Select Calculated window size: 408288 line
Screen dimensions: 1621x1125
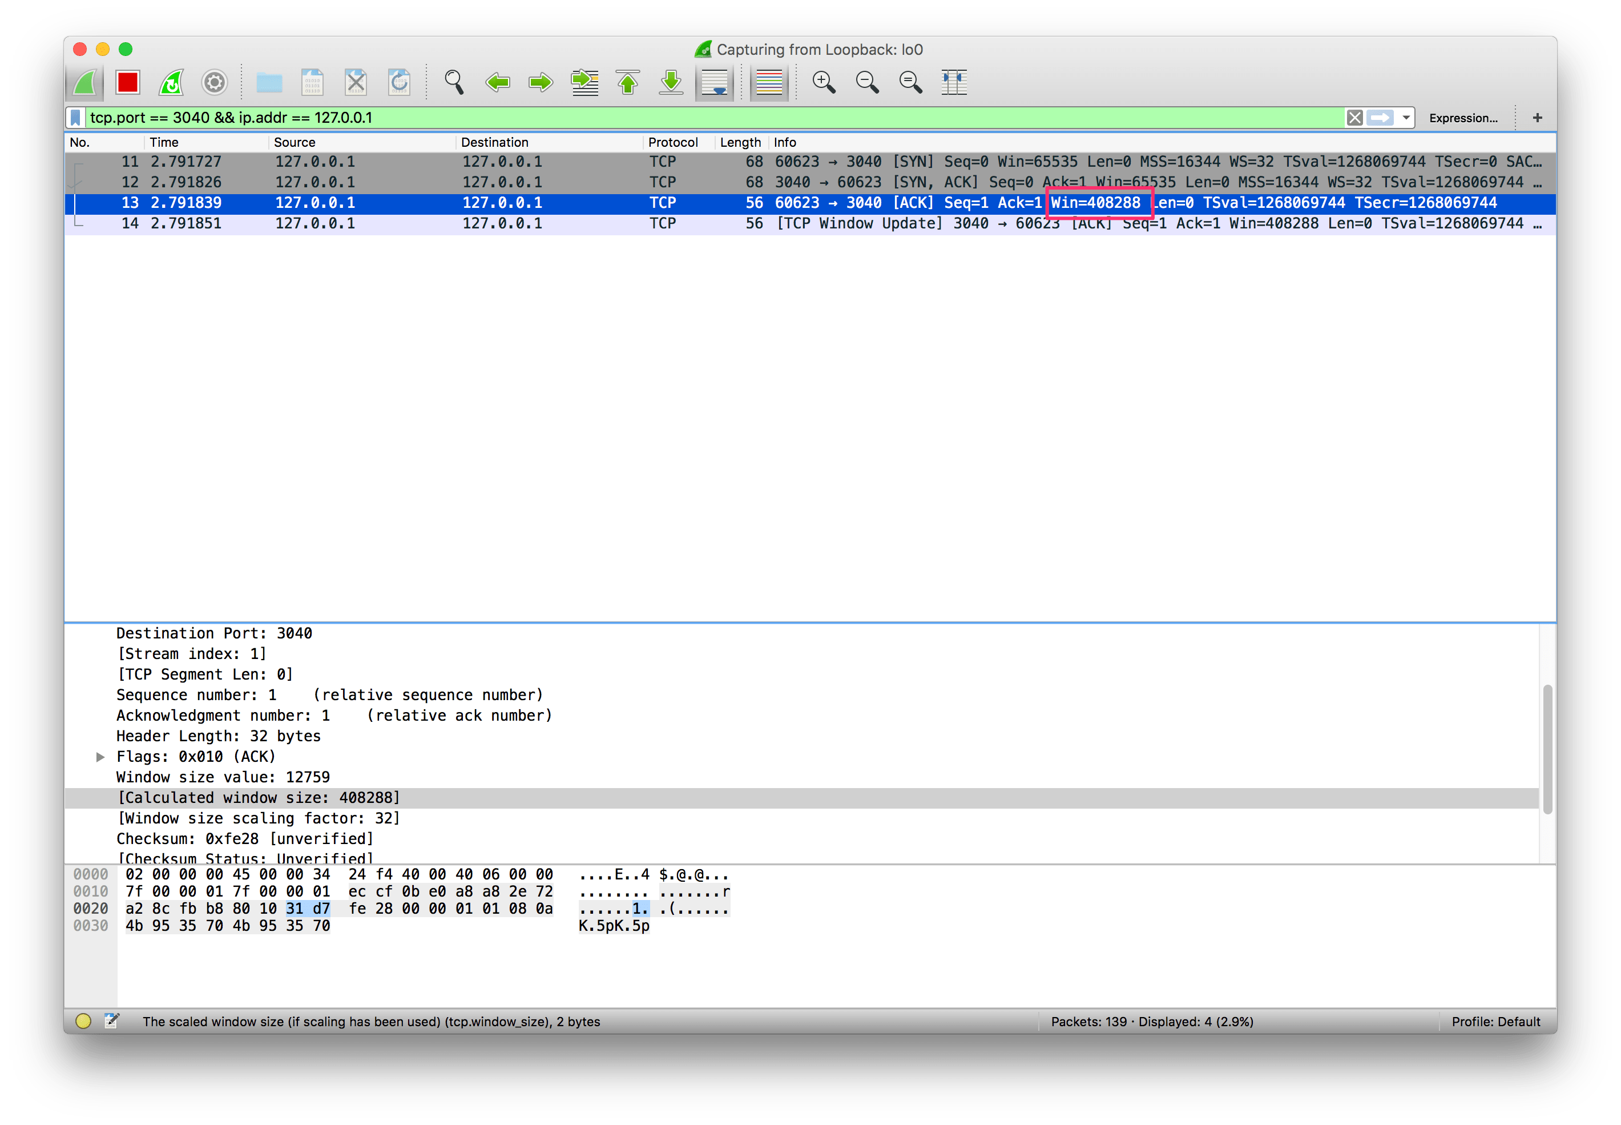pos(801,798)
